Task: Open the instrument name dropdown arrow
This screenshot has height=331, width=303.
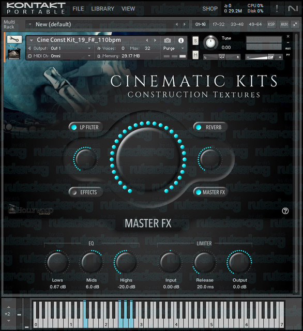Action: pos(32,40)
